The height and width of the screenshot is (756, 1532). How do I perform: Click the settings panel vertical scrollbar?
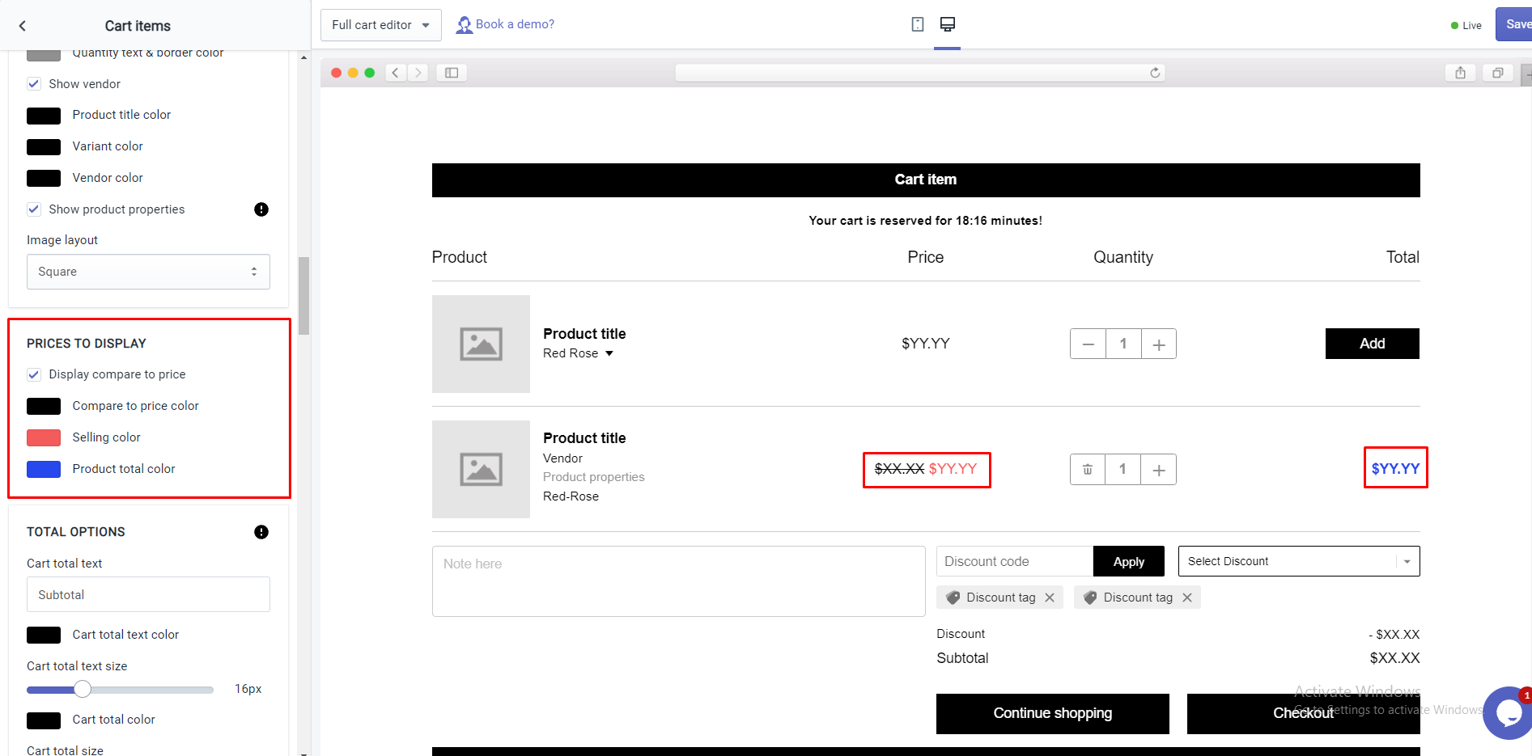tap(304, 295)
